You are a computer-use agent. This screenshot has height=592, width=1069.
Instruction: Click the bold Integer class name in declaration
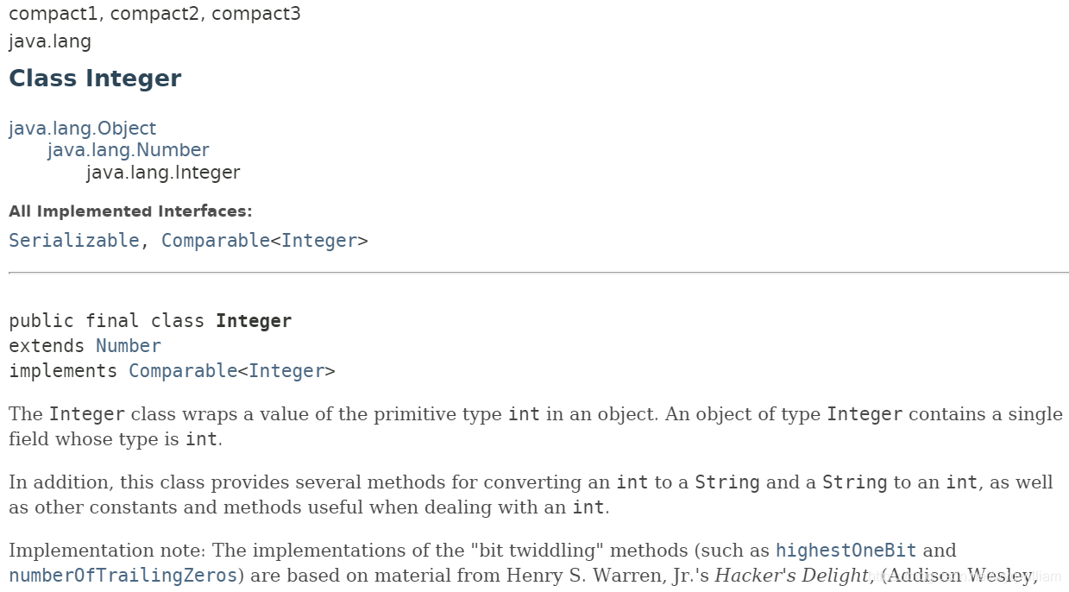(254, 321)
